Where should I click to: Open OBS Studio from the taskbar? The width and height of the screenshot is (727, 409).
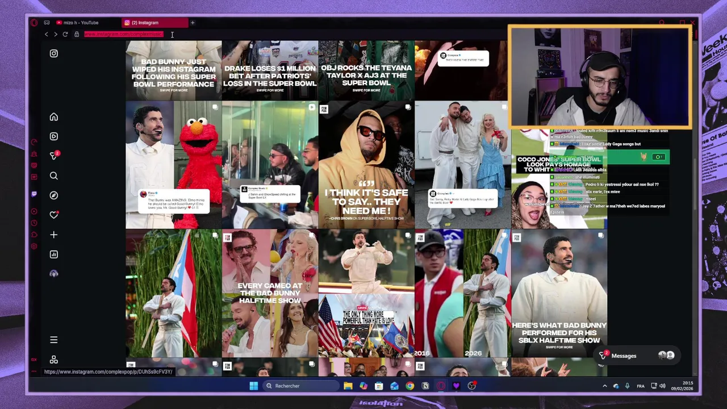(x=471, y=386)
